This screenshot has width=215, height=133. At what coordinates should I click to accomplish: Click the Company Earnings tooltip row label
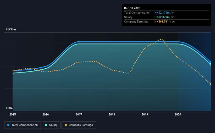click(136, 21)
